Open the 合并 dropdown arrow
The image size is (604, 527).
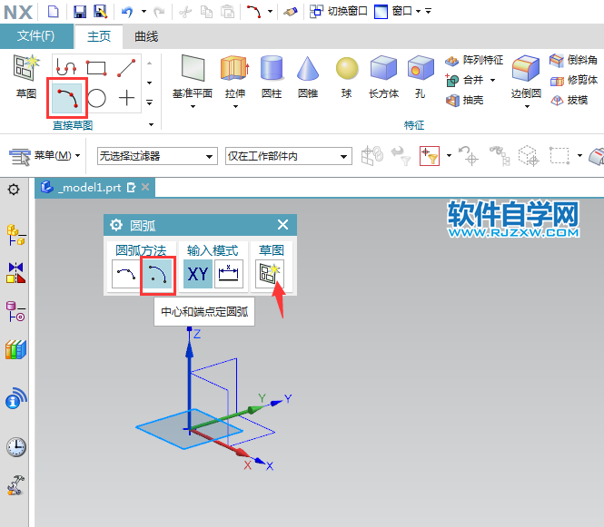(x=492, y=80)
